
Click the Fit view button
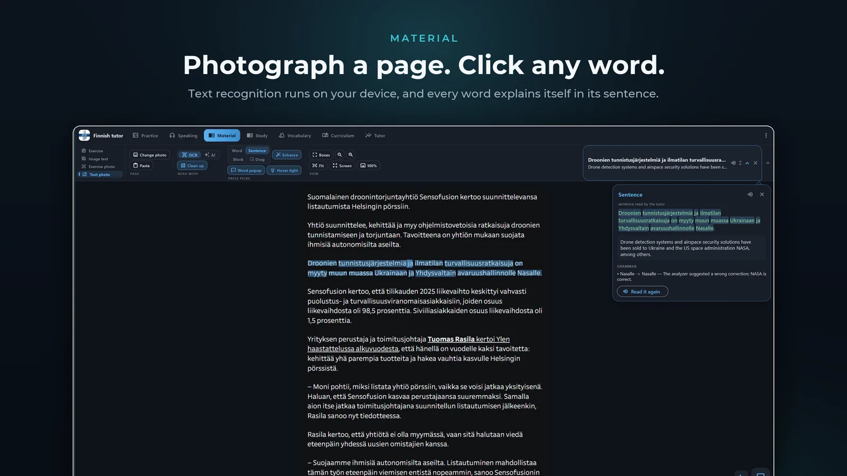(318, 166)
